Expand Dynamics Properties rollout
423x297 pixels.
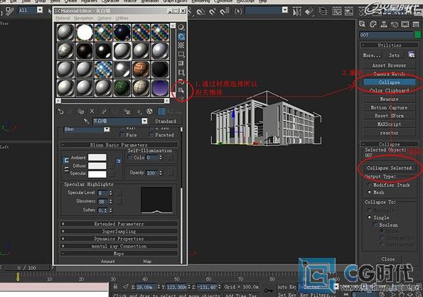coord(119,239)
